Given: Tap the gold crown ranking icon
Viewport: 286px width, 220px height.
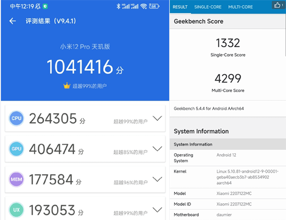Looking at the screenshot, I should [x=67, y=85].
